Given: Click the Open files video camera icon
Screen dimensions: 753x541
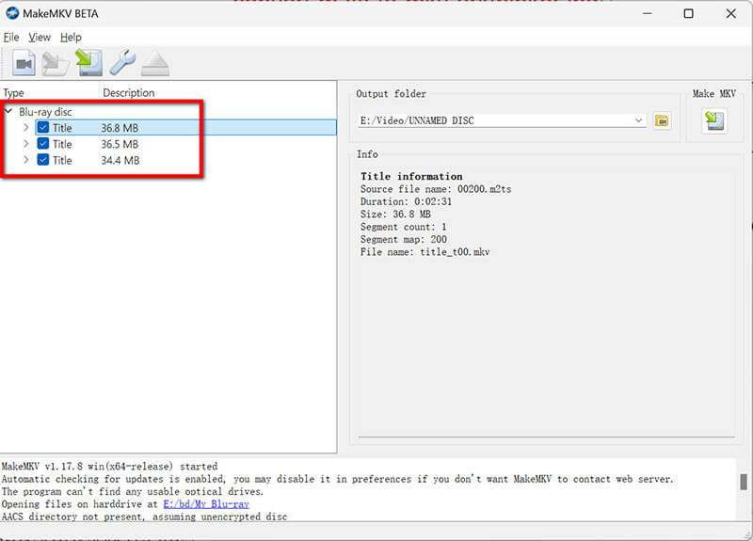Looking at the screenshot, I should point(24,63).
